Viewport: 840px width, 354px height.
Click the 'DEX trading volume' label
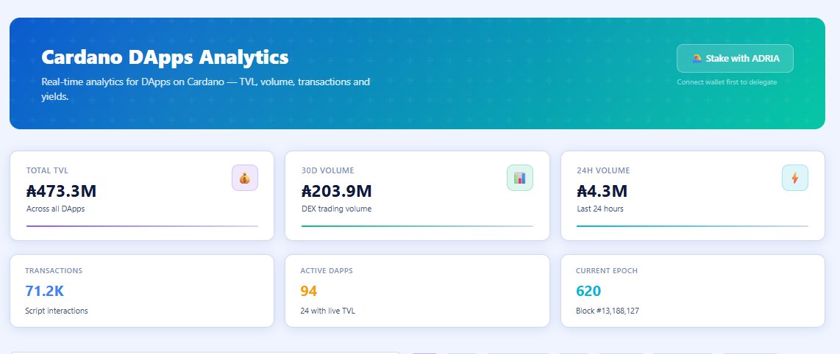pos(336,209)
